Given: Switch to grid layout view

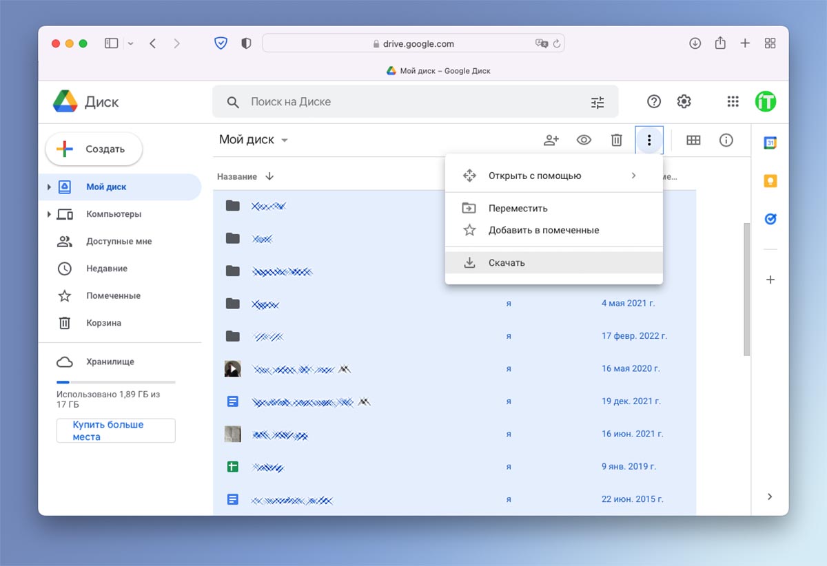Looking at the screenshot, I should pos(693,140).
